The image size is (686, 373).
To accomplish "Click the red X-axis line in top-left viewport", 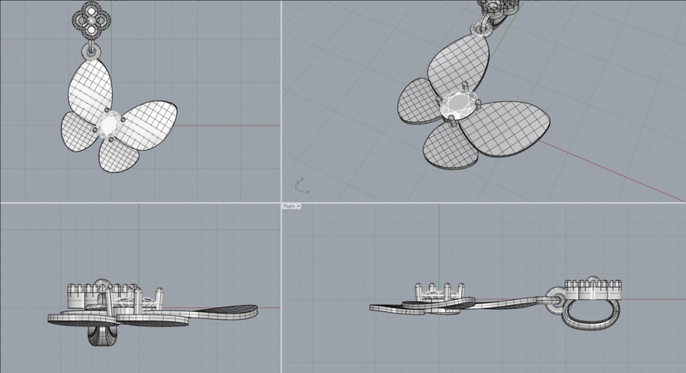I will pos(229,126).
